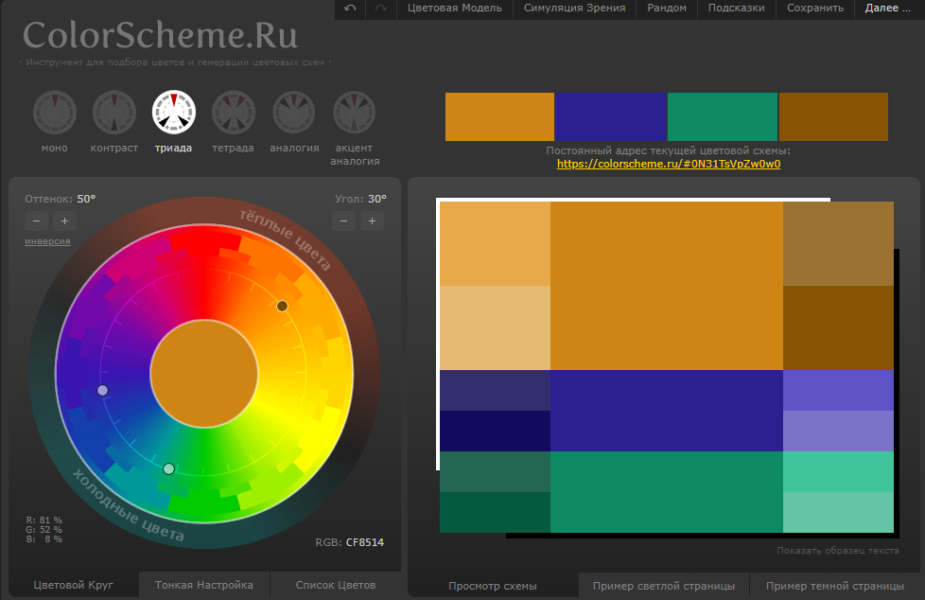This screenshot has width=925, height=600.
Task: Select the analogy scheme icon
Action: tap(294, 113)
